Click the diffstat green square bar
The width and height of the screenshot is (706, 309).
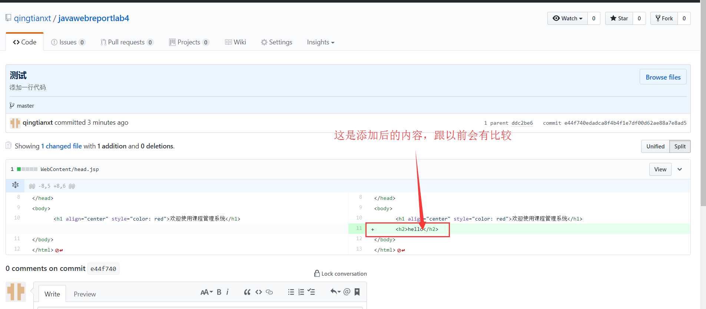tap(27, 169)
